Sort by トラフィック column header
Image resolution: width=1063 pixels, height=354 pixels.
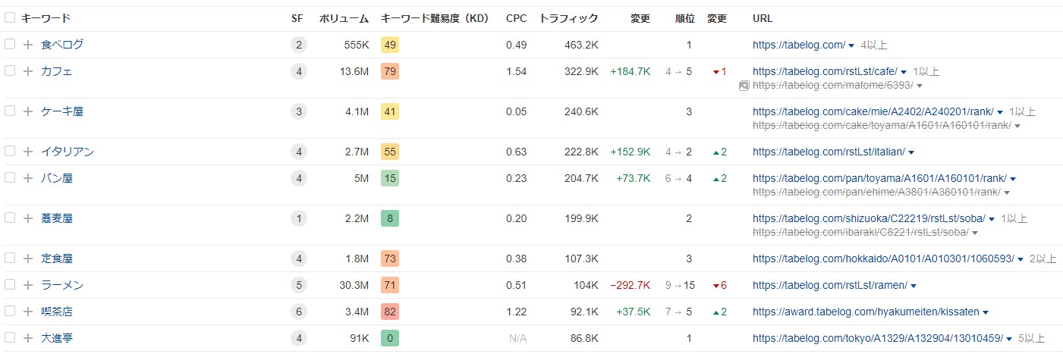(568, 18)
